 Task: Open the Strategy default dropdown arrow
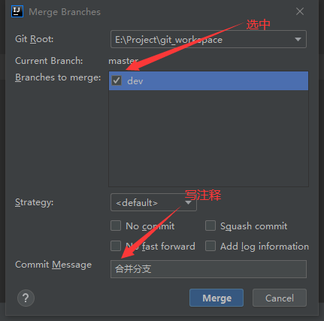(x=189, y=202)
